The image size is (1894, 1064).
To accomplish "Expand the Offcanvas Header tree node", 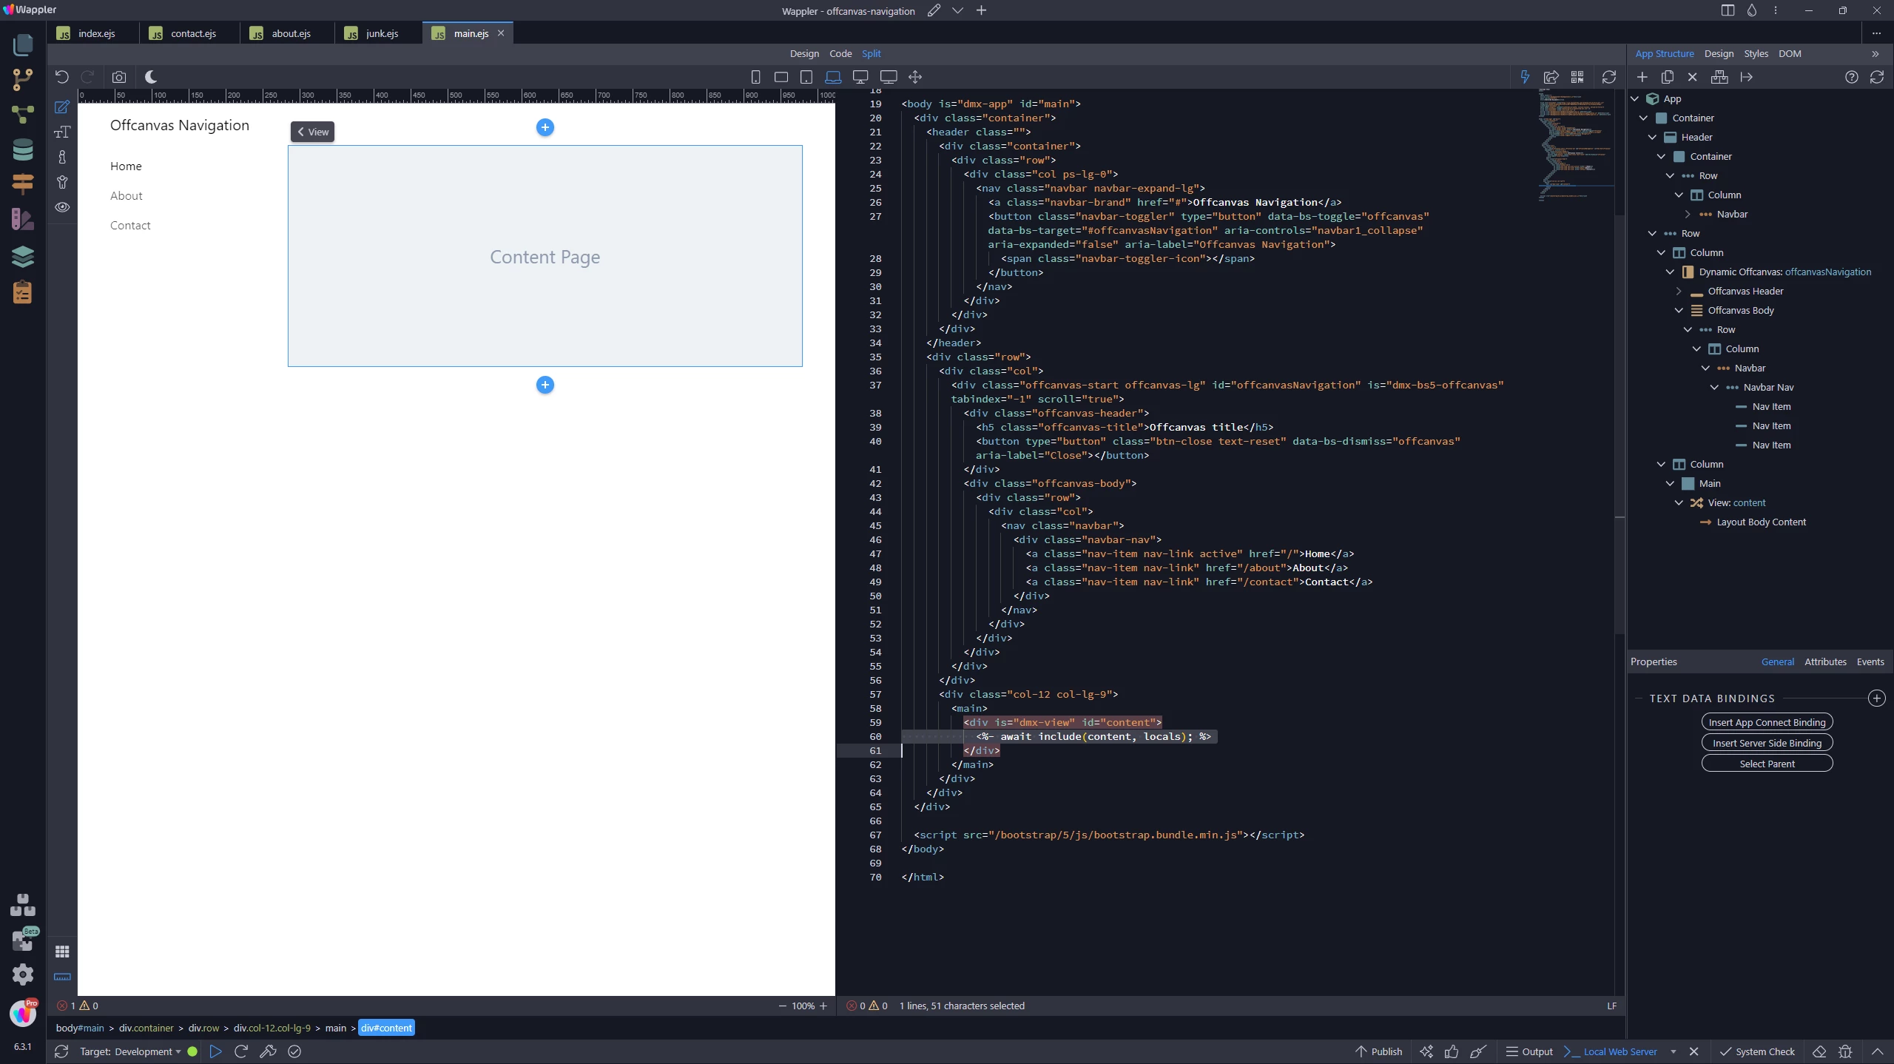I will (x=1679, y=291).
